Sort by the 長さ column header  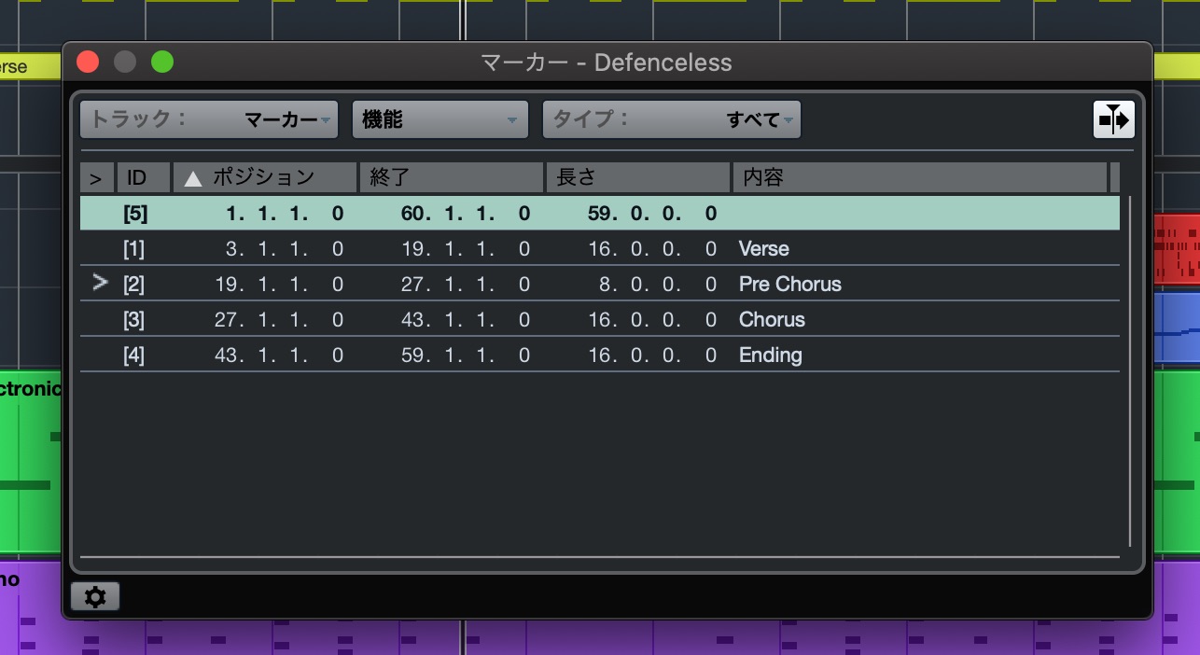638,177
